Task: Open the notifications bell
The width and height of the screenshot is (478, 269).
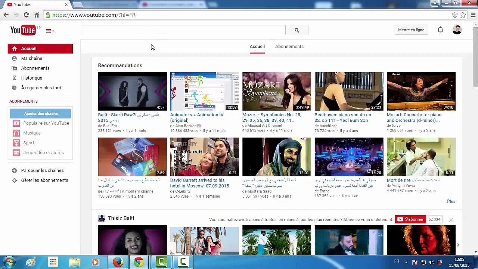Action: click(440, 30)
